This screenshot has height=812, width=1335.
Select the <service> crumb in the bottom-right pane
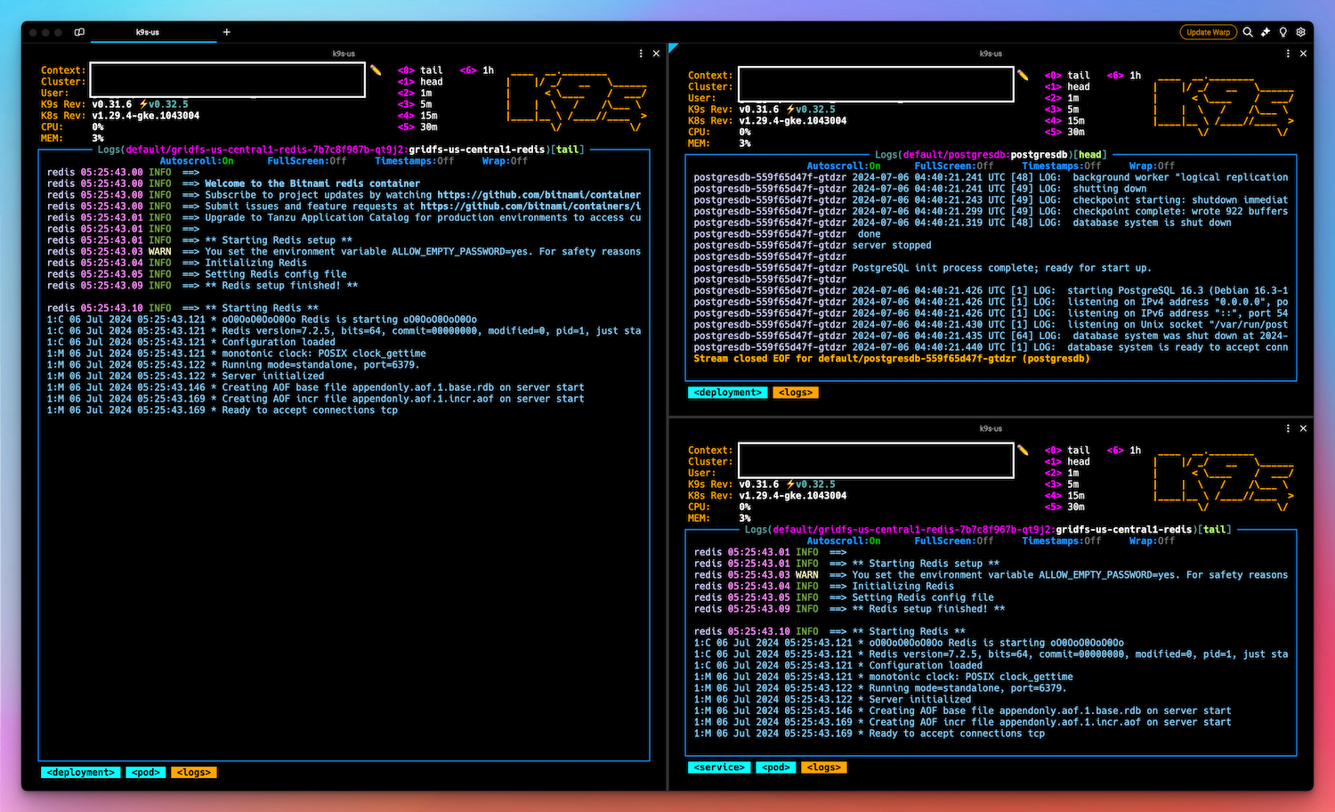718,767
